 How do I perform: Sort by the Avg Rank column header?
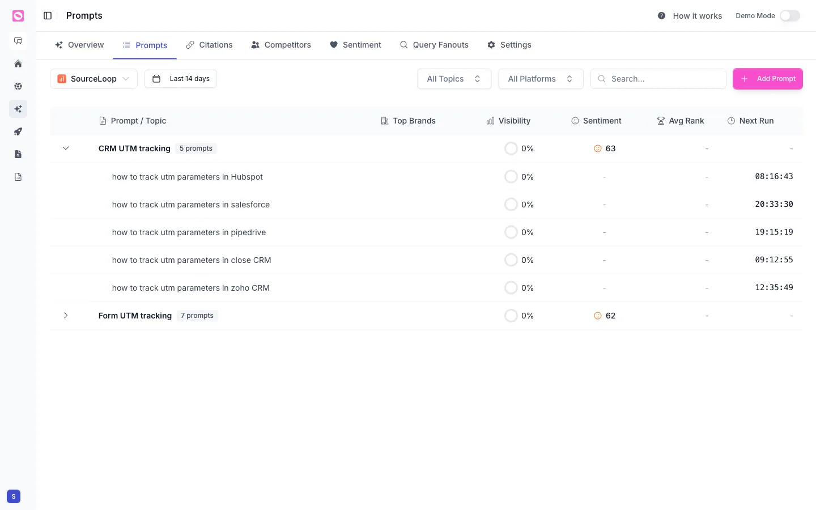(680, 121)
